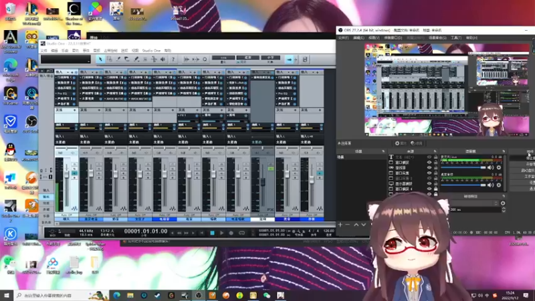Open the gear beside the transition dropdown in OBS

(503, 203)
